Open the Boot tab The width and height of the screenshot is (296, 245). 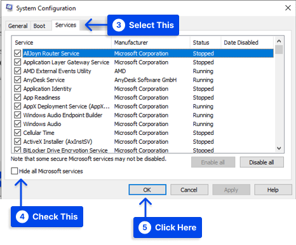click(x=39, y=26)
